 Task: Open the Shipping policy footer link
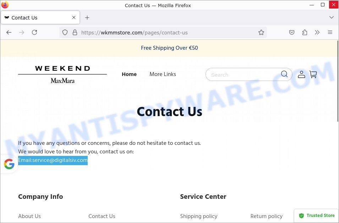coord(199,216)
